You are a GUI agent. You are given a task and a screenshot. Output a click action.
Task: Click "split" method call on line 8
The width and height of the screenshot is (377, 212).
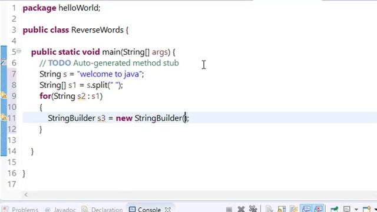coord(100,85)
